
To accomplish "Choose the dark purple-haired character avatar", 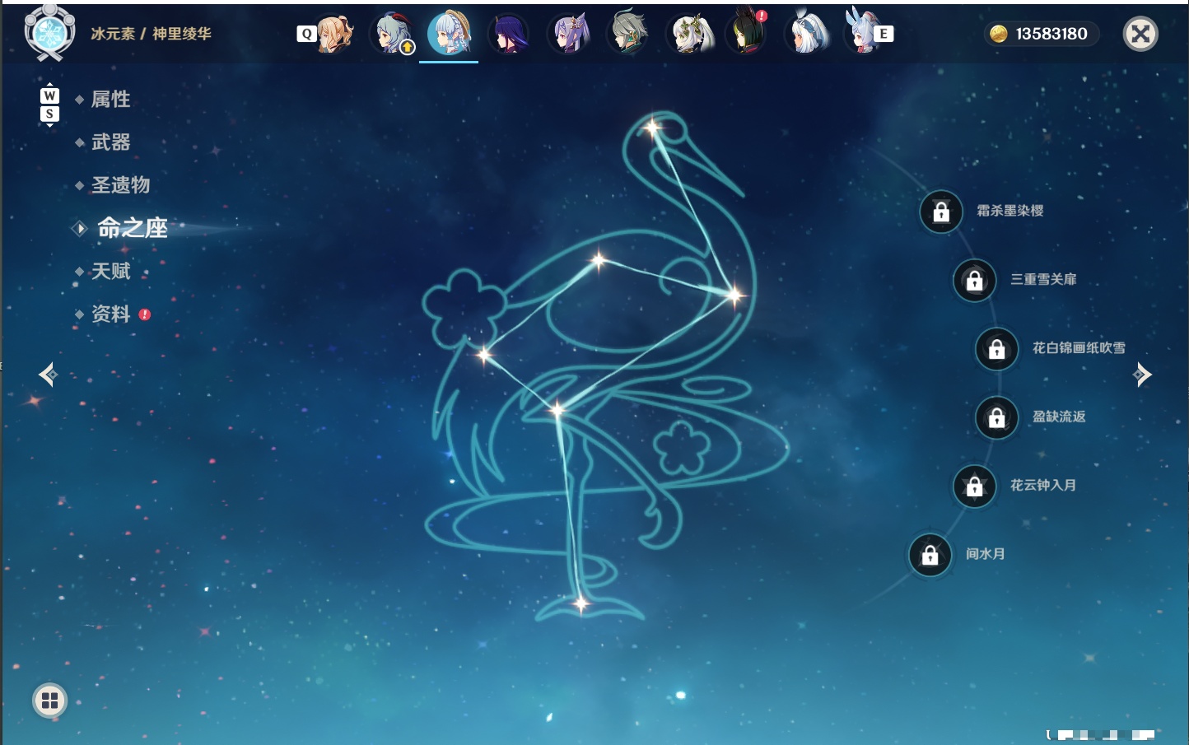I will pyautogui.click(x=509, y=35).
